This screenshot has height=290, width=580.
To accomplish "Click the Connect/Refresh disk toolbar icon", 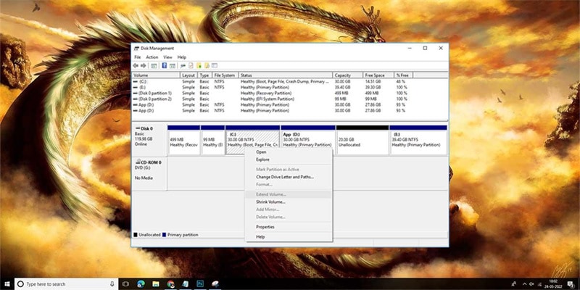I will (x=183, y=65).
